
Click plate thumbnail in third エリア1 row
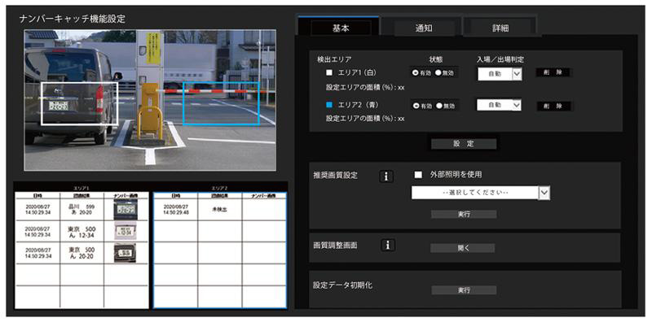pyautogui.click(x=126, y=252)
